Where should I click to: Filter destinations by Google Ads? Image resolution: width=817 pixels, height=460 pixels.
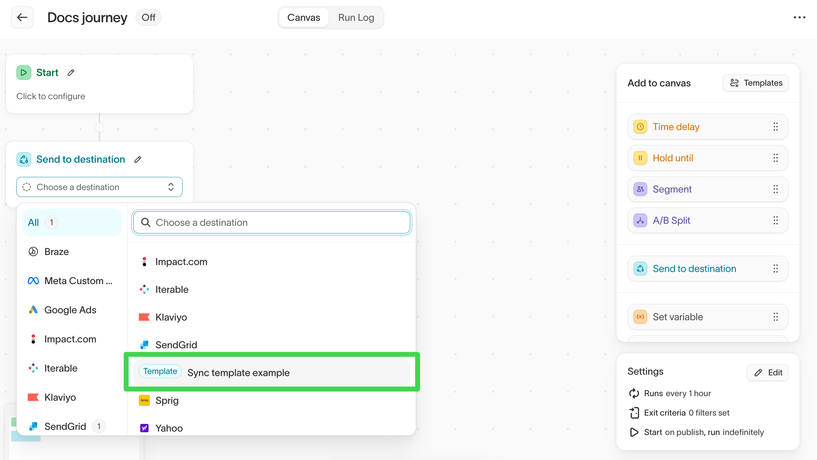point(72,310)
